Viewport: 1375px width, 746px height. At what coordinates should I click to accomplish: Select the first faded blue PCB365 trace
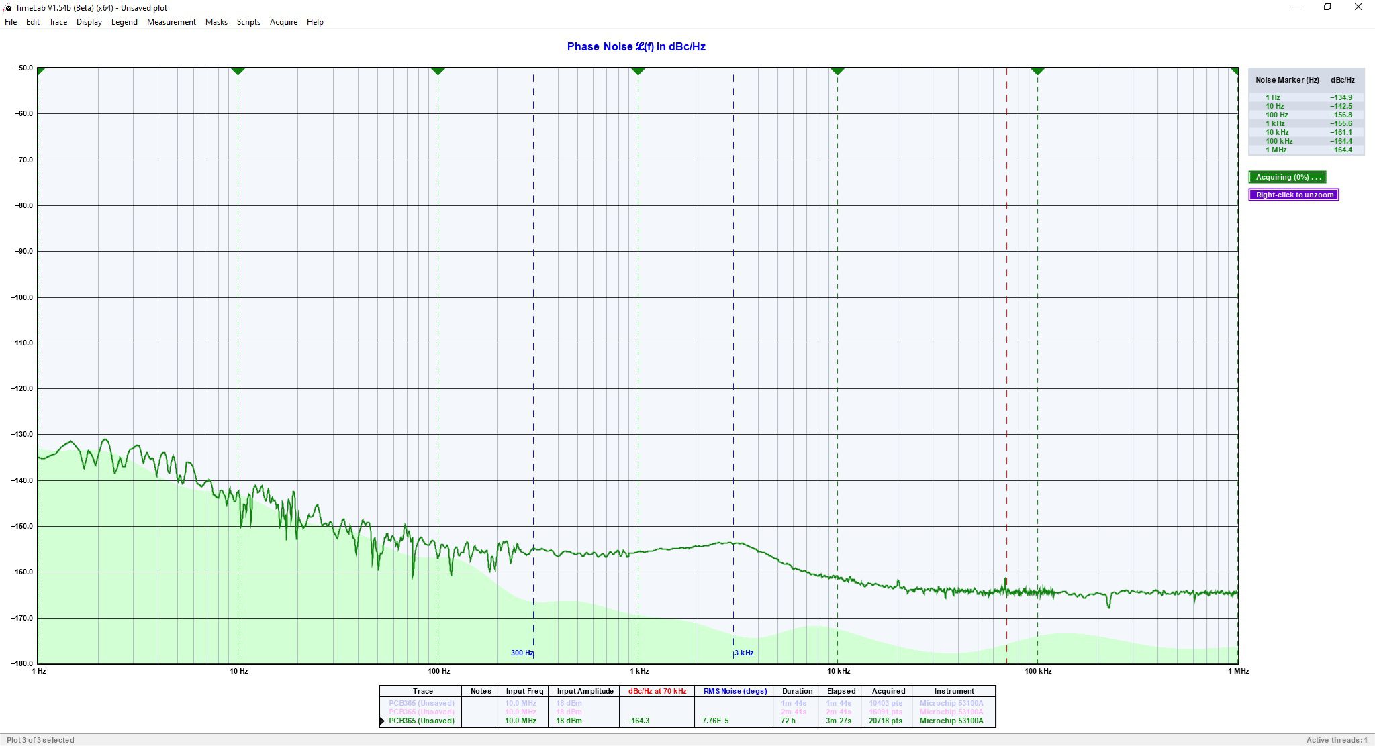point(421,703)
